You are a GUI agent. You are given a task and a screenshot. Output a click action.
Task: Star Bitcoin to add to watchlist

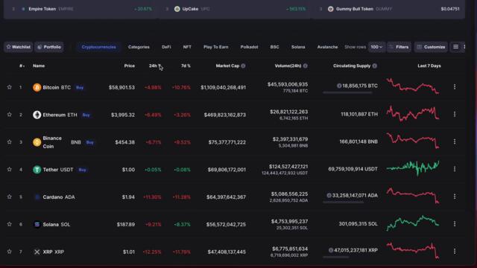click(10, 87)
